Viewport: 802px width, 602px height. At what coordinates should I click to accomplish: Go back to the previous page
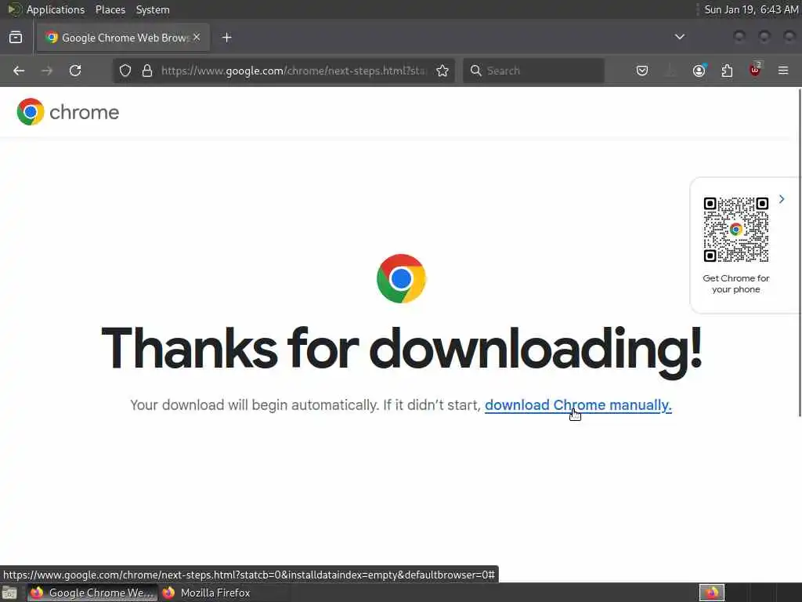click(19, 71)
